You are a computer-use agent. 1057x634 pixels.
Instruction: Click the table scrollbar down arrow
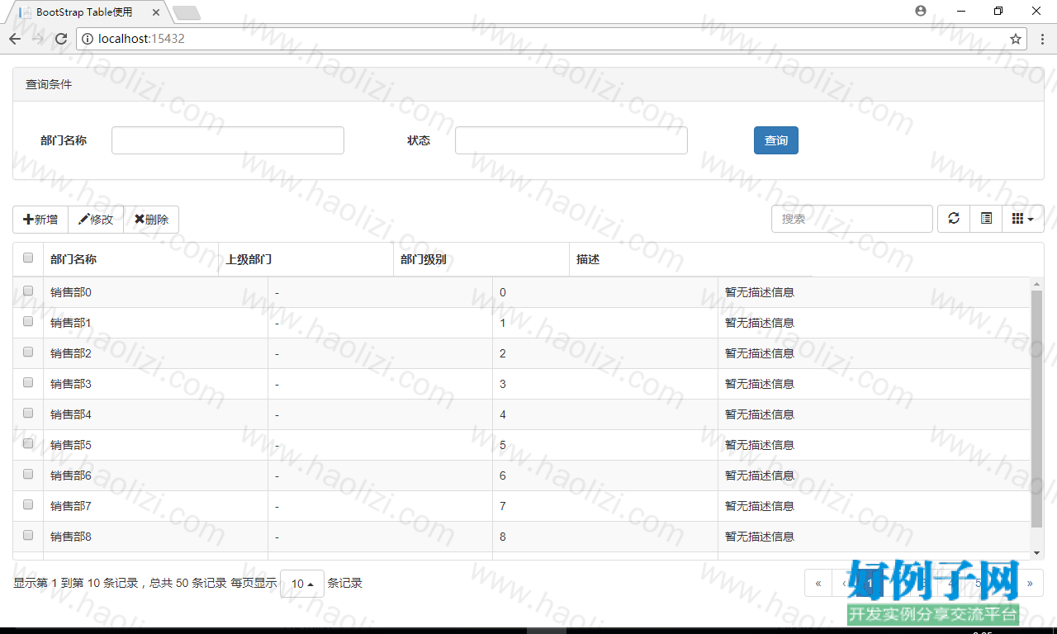[x=1037, y=553]
